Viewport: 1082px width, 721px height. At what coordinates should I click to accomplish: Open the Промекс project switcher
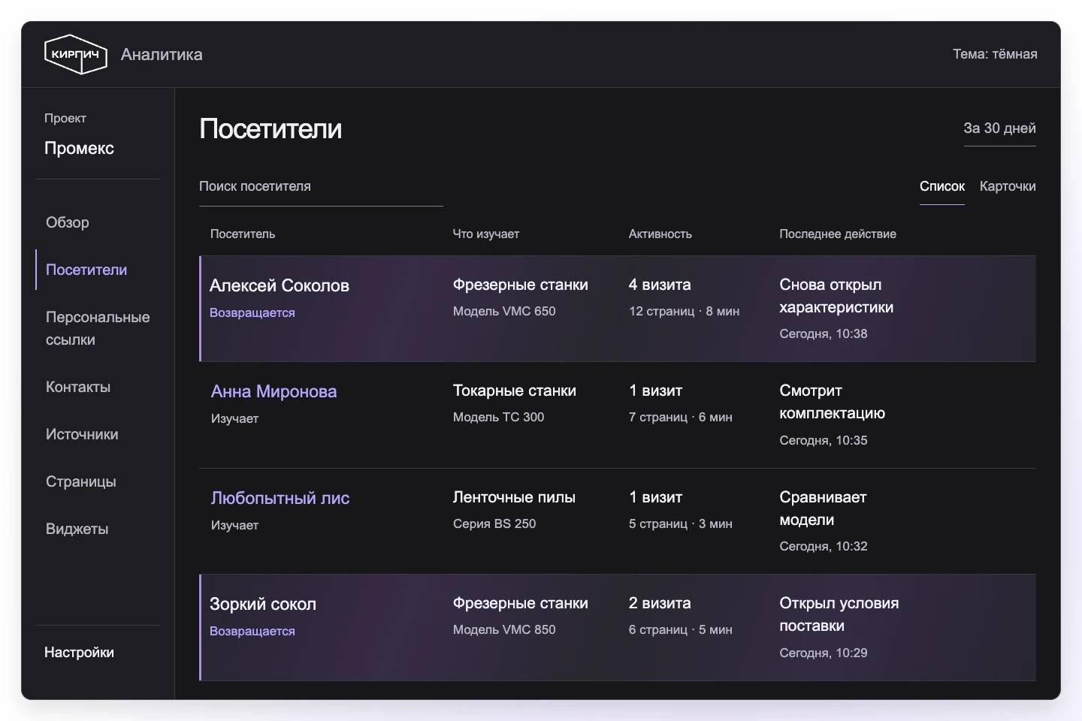point(79,148)
